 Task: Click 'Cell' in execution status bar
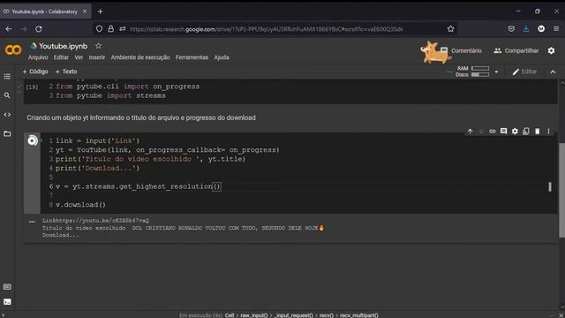(230, 315)
